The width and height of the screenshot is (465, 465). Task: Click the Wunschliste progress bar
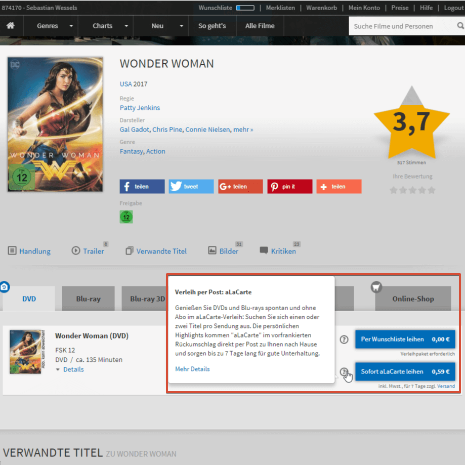tap(245, 8)
